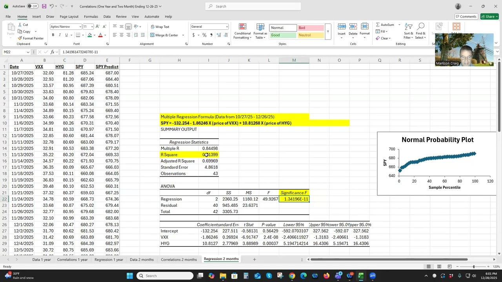Open the File menu
Screen dimensions: 502x282
click(x=8, y=16)
